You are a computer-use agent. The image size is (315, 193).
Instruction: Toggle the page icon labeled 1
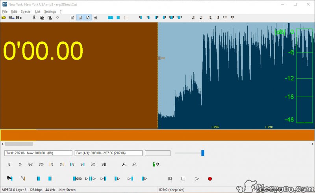[x=80, y=17]
